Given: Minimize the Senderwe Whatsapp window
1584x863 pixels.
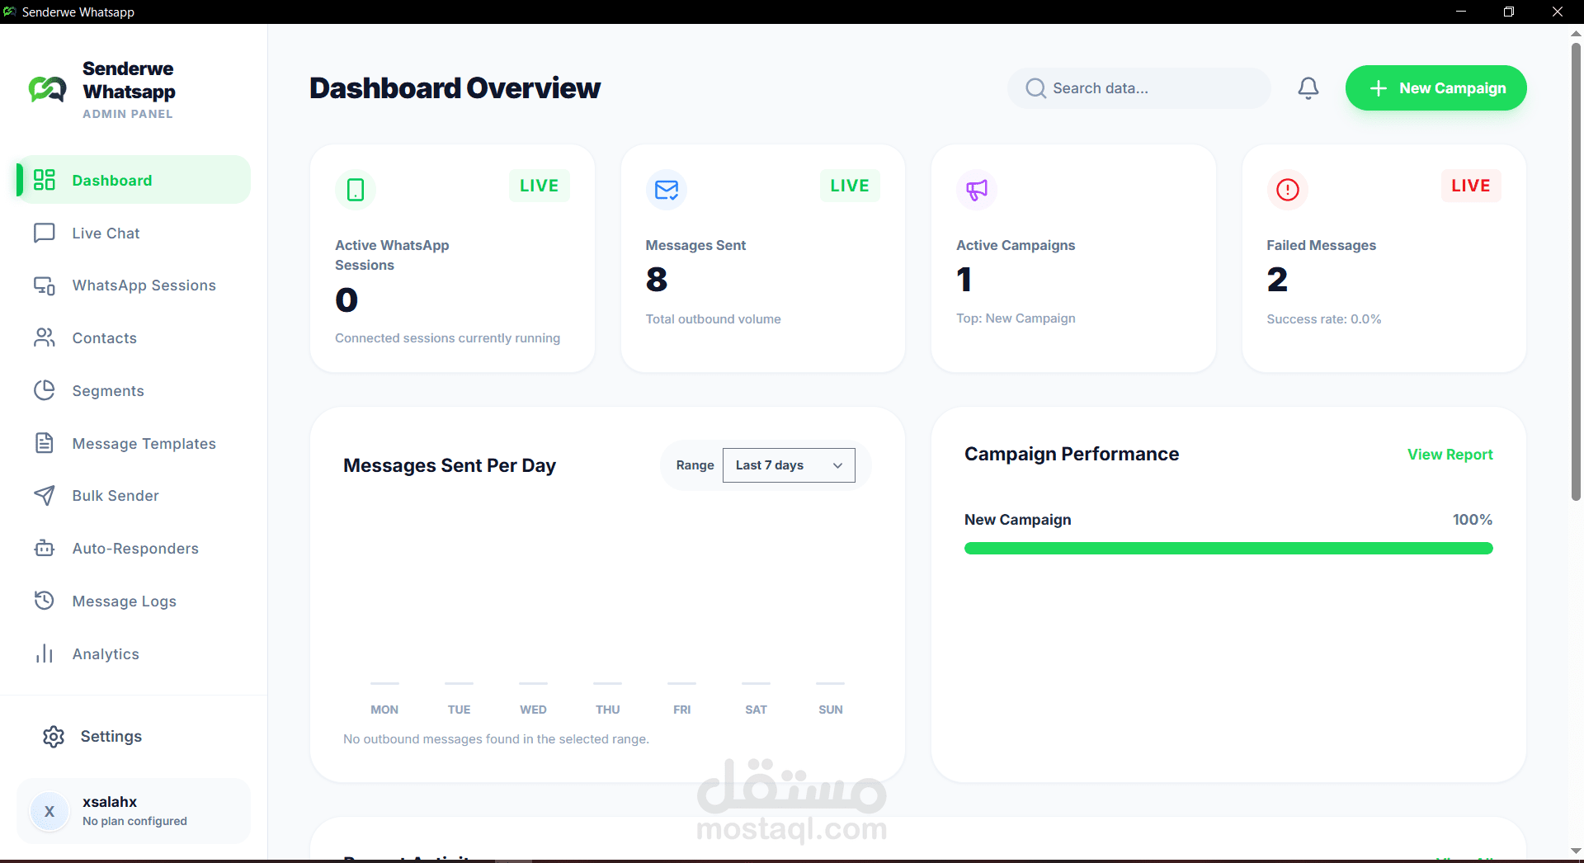Looking at the screenshot, I should [x=1461, y=12].
